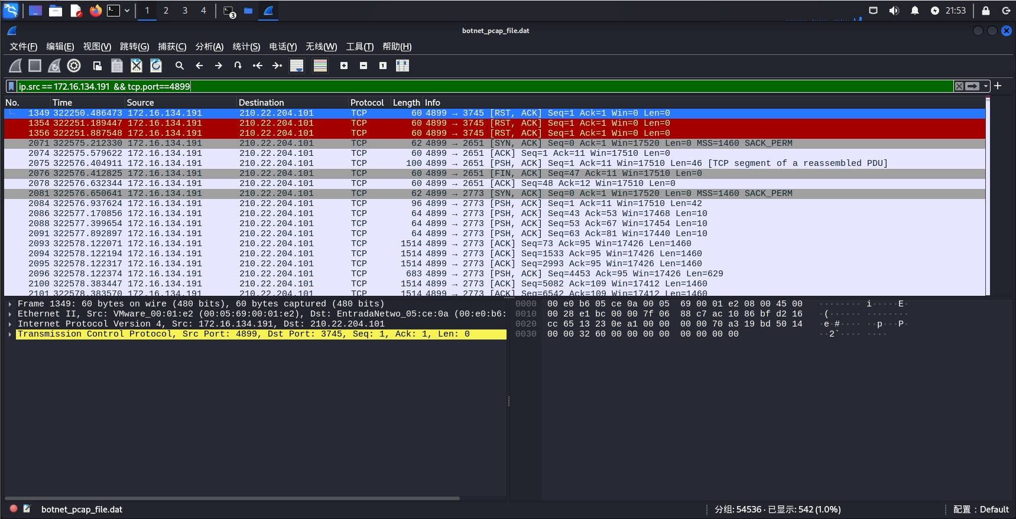This screenshot has width=1016, height=519.
Task: Select packet 2096 with Len=629
Action: [x=495, y=274]
